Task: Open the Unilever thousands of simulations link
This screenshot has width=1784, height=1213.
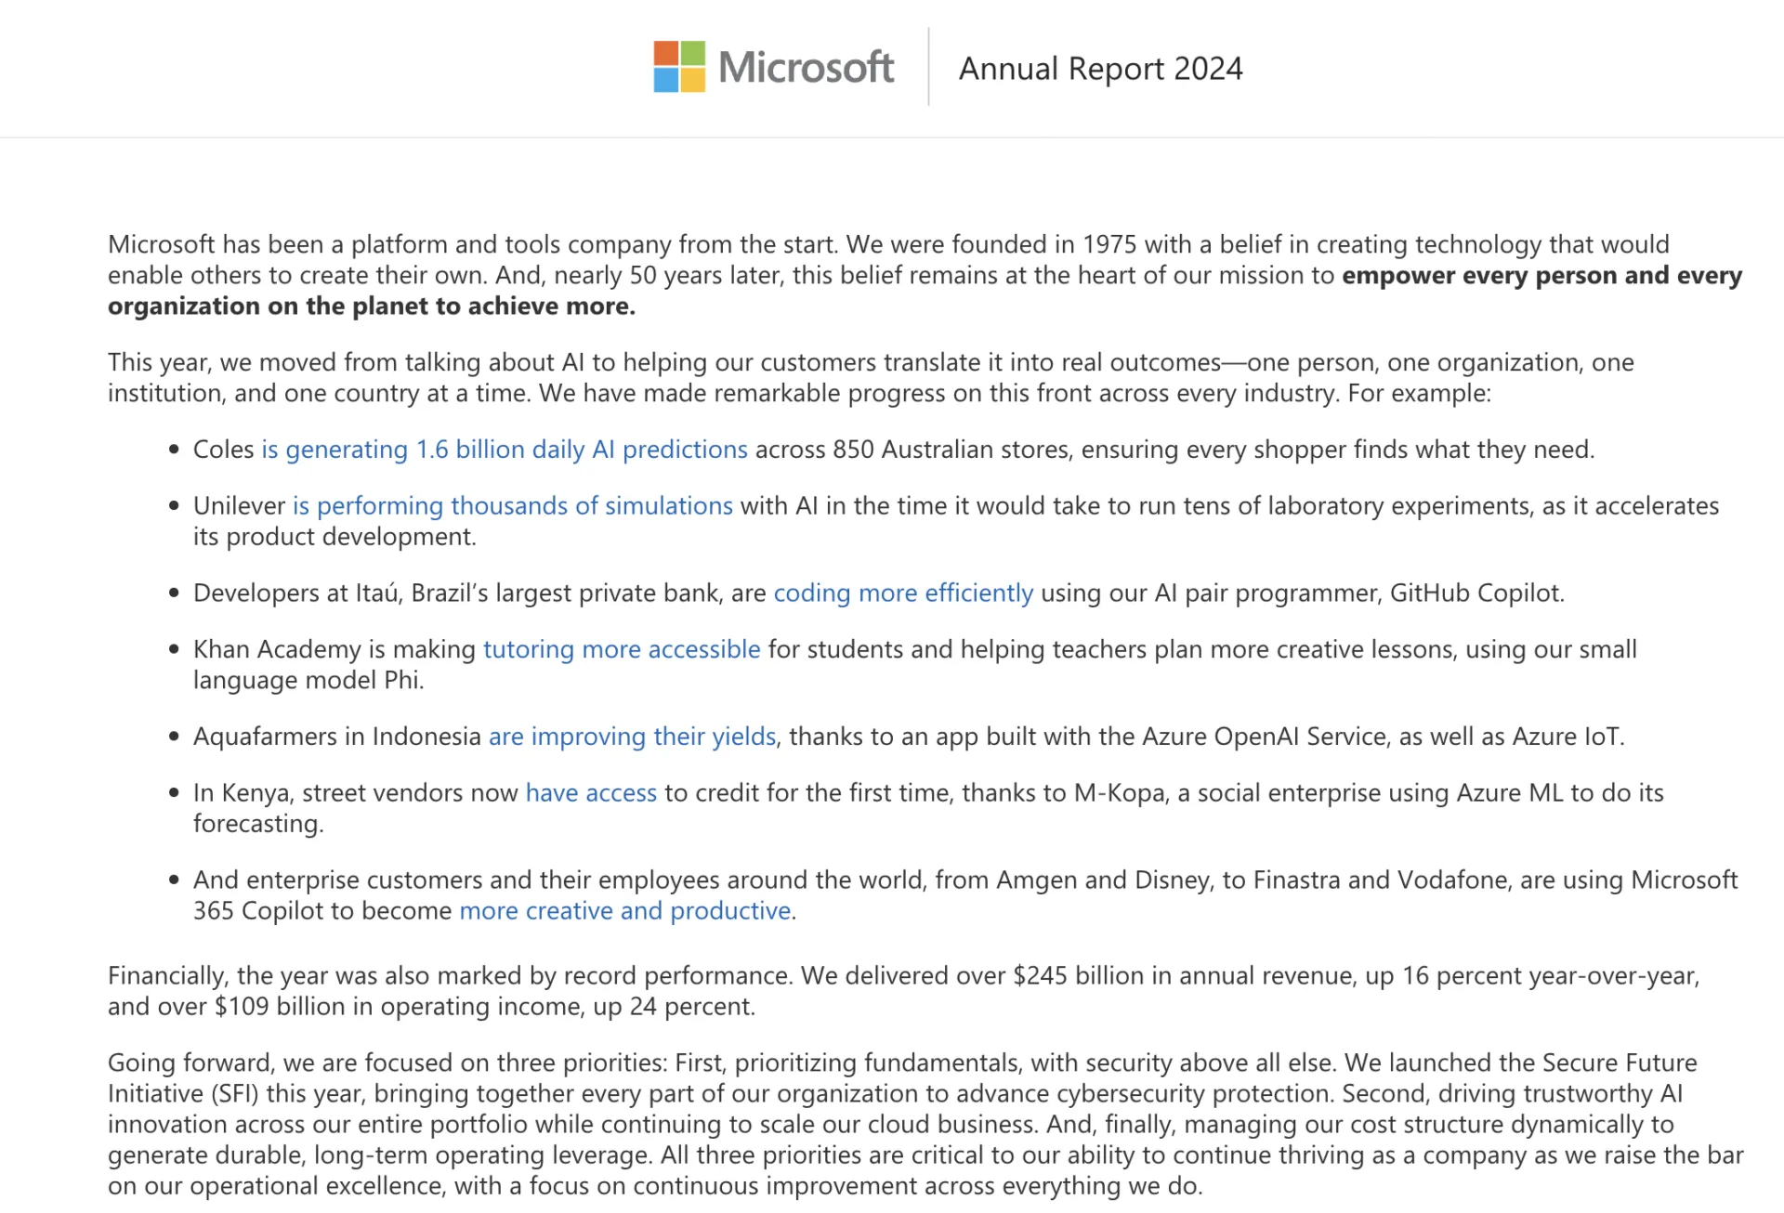Action: [513, 506]
